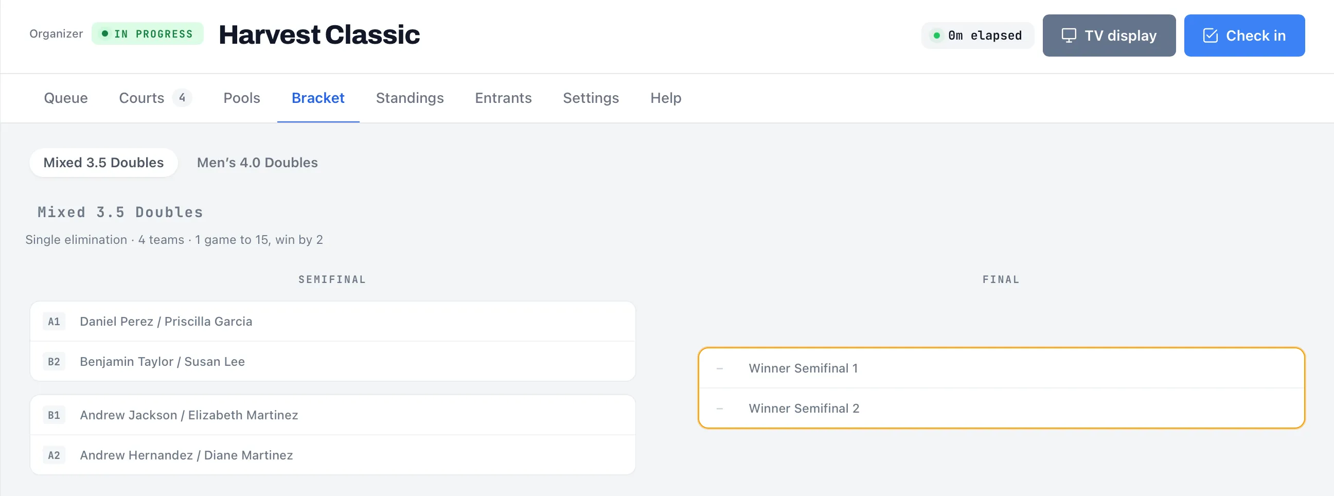Click the FINAL column heading
Viewport: 1334px width, 496px height.
pos(1001,279)
